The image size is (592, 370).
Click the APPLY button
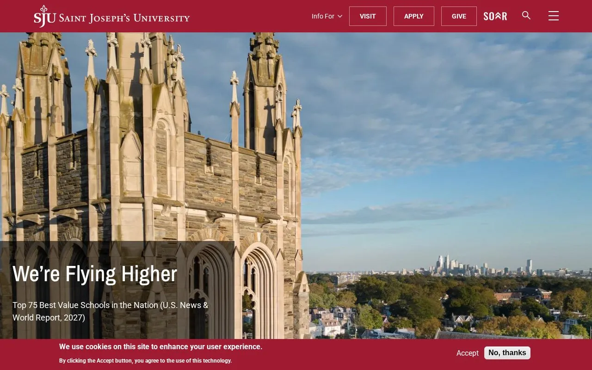pyautogui.click(x=414, y=16)
